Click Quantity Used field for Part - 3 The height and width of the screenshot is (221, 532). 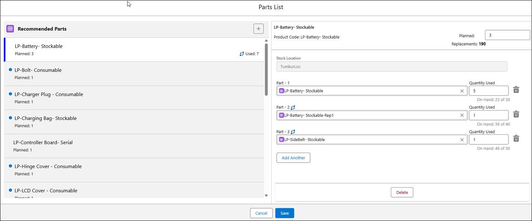pos(489,140)
